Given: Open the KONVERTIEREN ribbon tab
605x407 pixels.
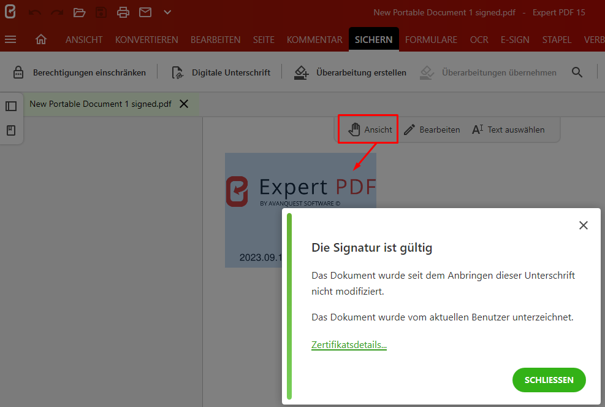Looking at the screenshot, I should click(146, 40).
